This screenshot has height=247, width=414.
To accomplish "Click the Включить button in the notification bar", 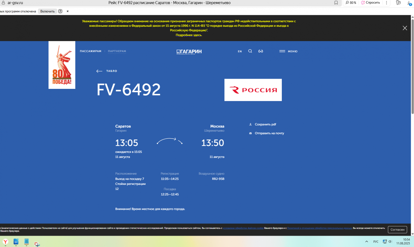I will 47,11.
